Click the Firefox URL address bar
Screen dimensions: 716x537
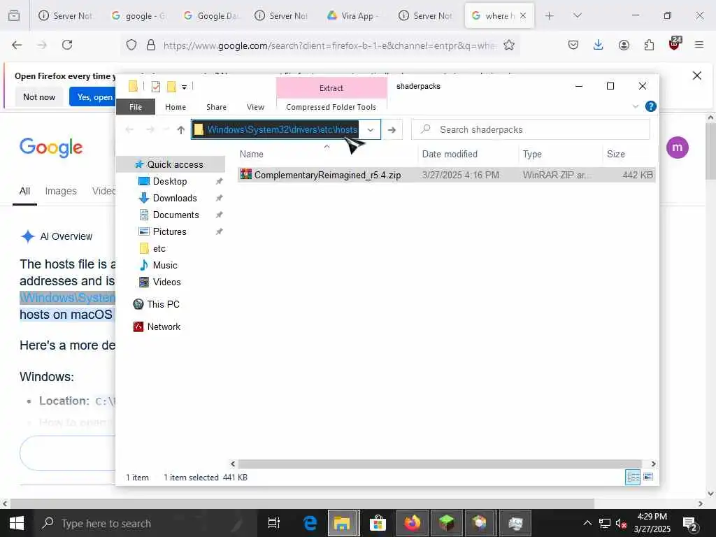coord(320,45)
